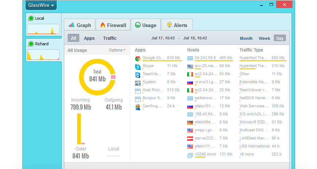Viewport: 317px width, 169px height.
Task: Open the Alerts tab
Action: tap(177, 25)
